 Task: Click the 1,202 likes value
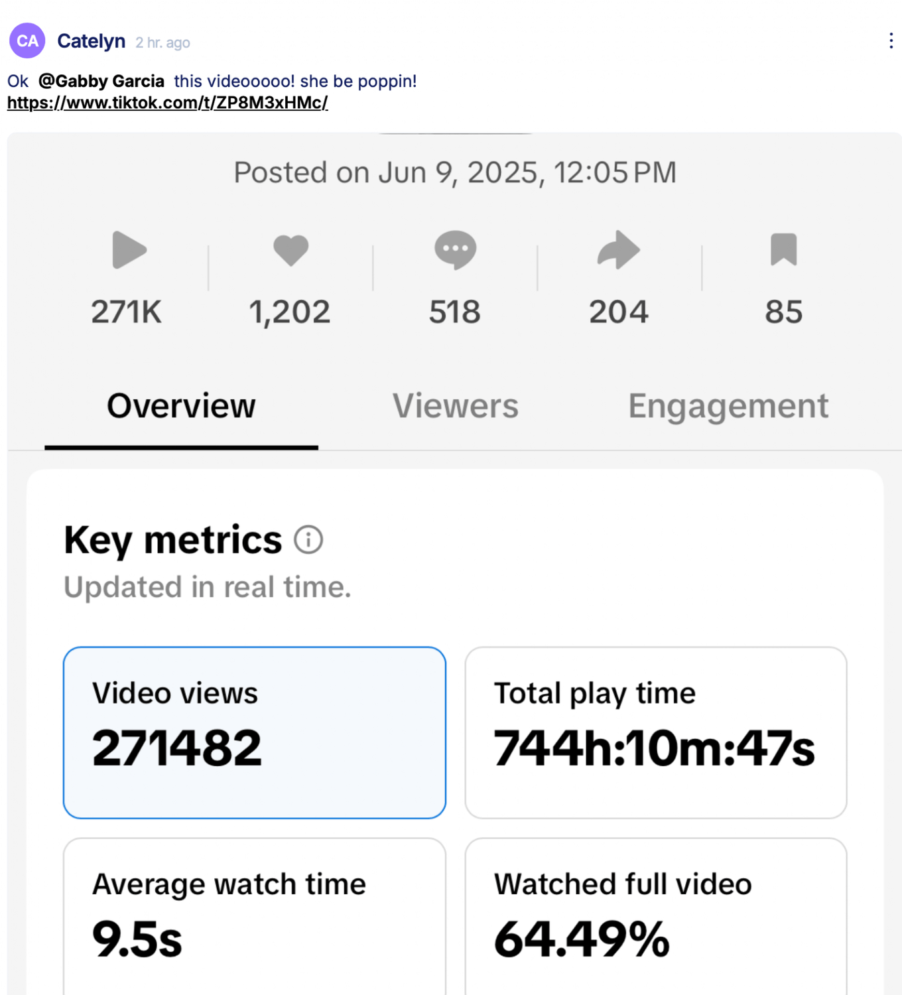(290, 312)
